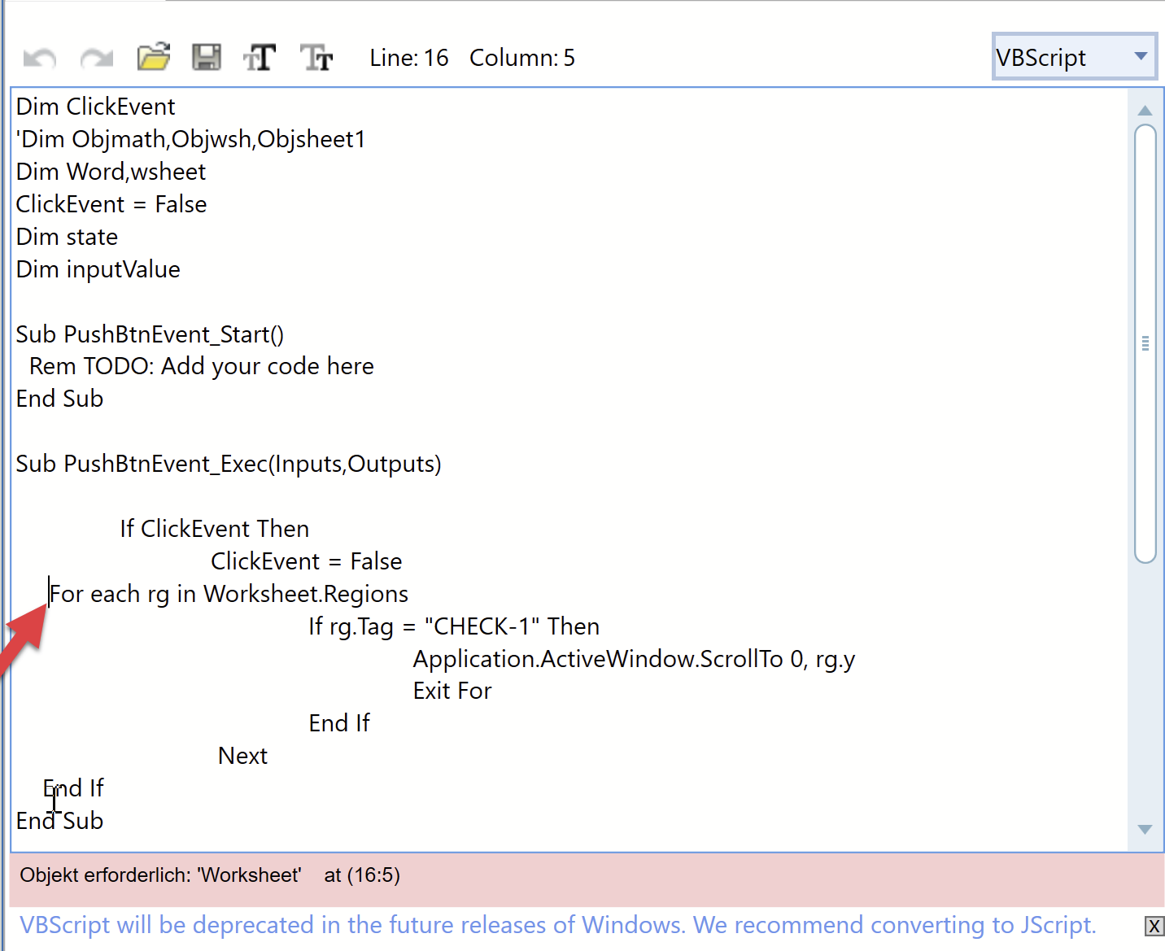This screenshot has height=951, width=1165.
Task: Save the current script
Action: [207, 57]
